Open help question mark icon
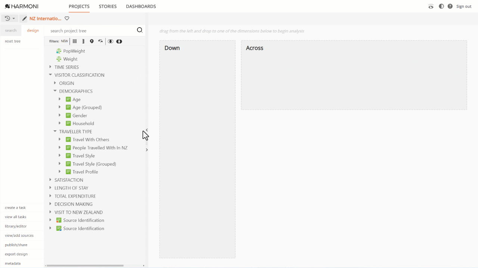Screen dimensions: 478x268 450,6
